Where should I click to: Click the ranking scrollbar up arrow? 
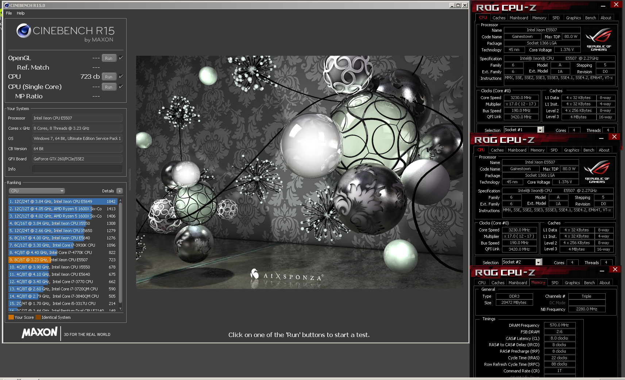pos(120,201)
